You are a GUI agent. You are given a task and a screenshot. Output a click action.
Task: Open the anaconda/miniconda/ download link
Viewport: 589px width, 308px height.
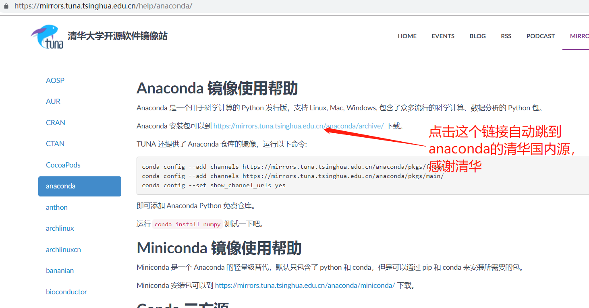305,285
